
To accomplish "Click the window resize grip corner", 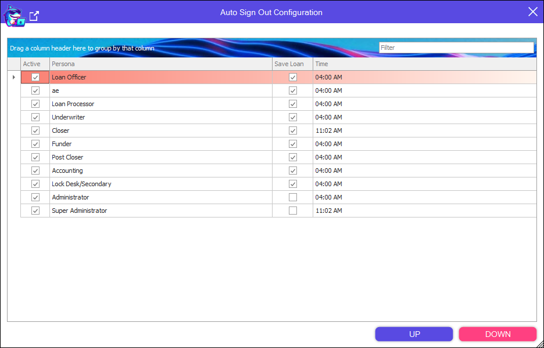I will (539, 343).
